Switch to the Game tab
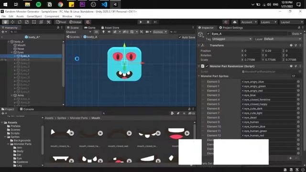Viewport: 306px width, 172px height. (x=90, y=28)
